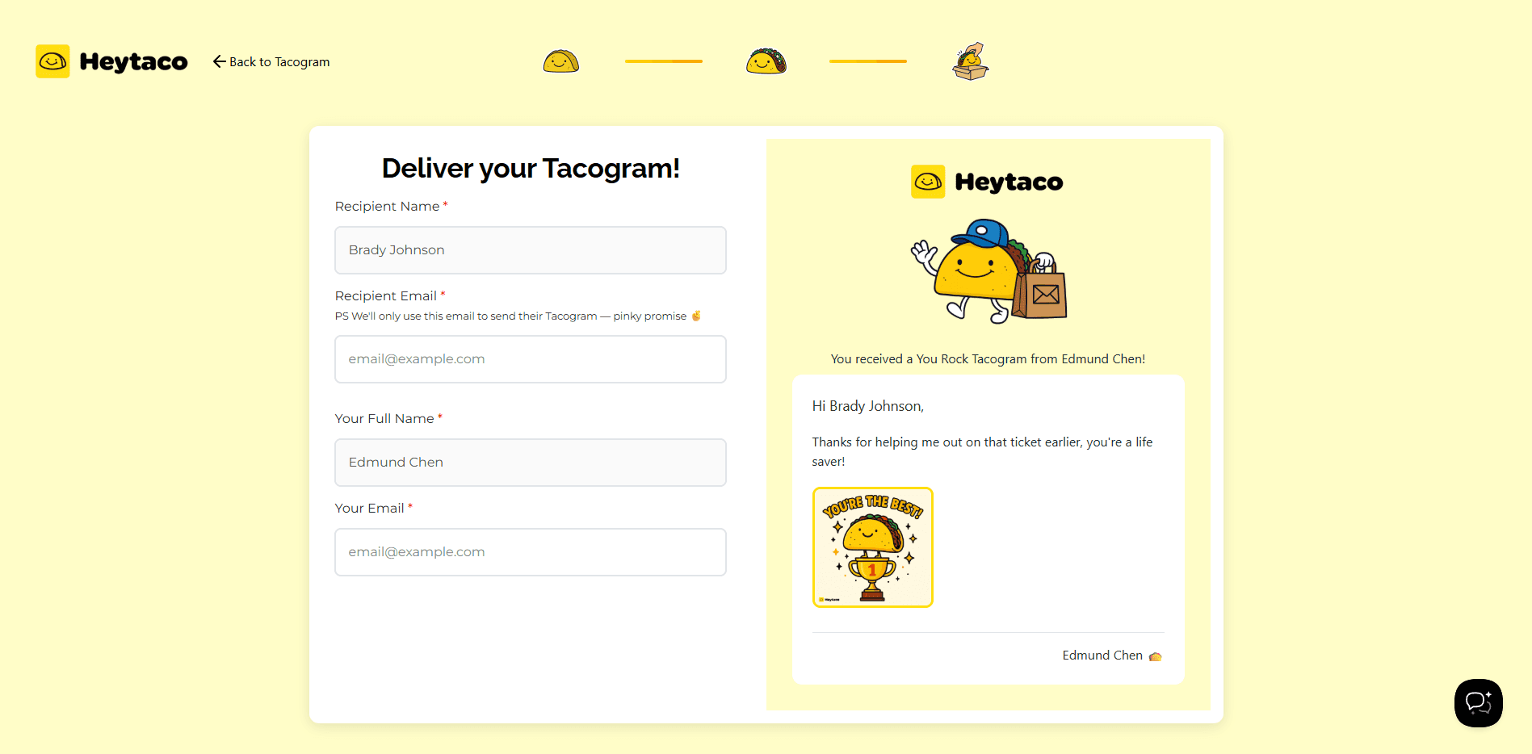Open the chat support widget icon
1532x754 pixels.
pyautogui.click(x=1479, y=703)
